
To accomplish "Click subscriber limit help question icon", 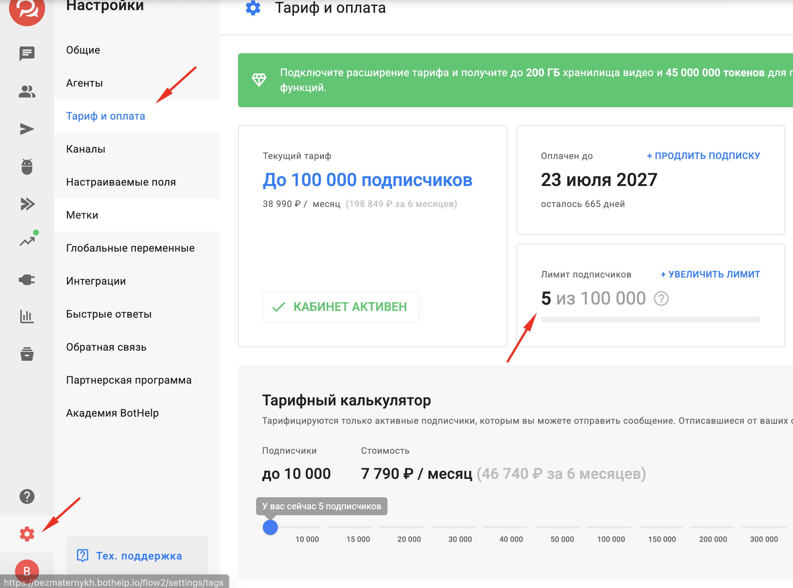I will (x=661, y=299).
